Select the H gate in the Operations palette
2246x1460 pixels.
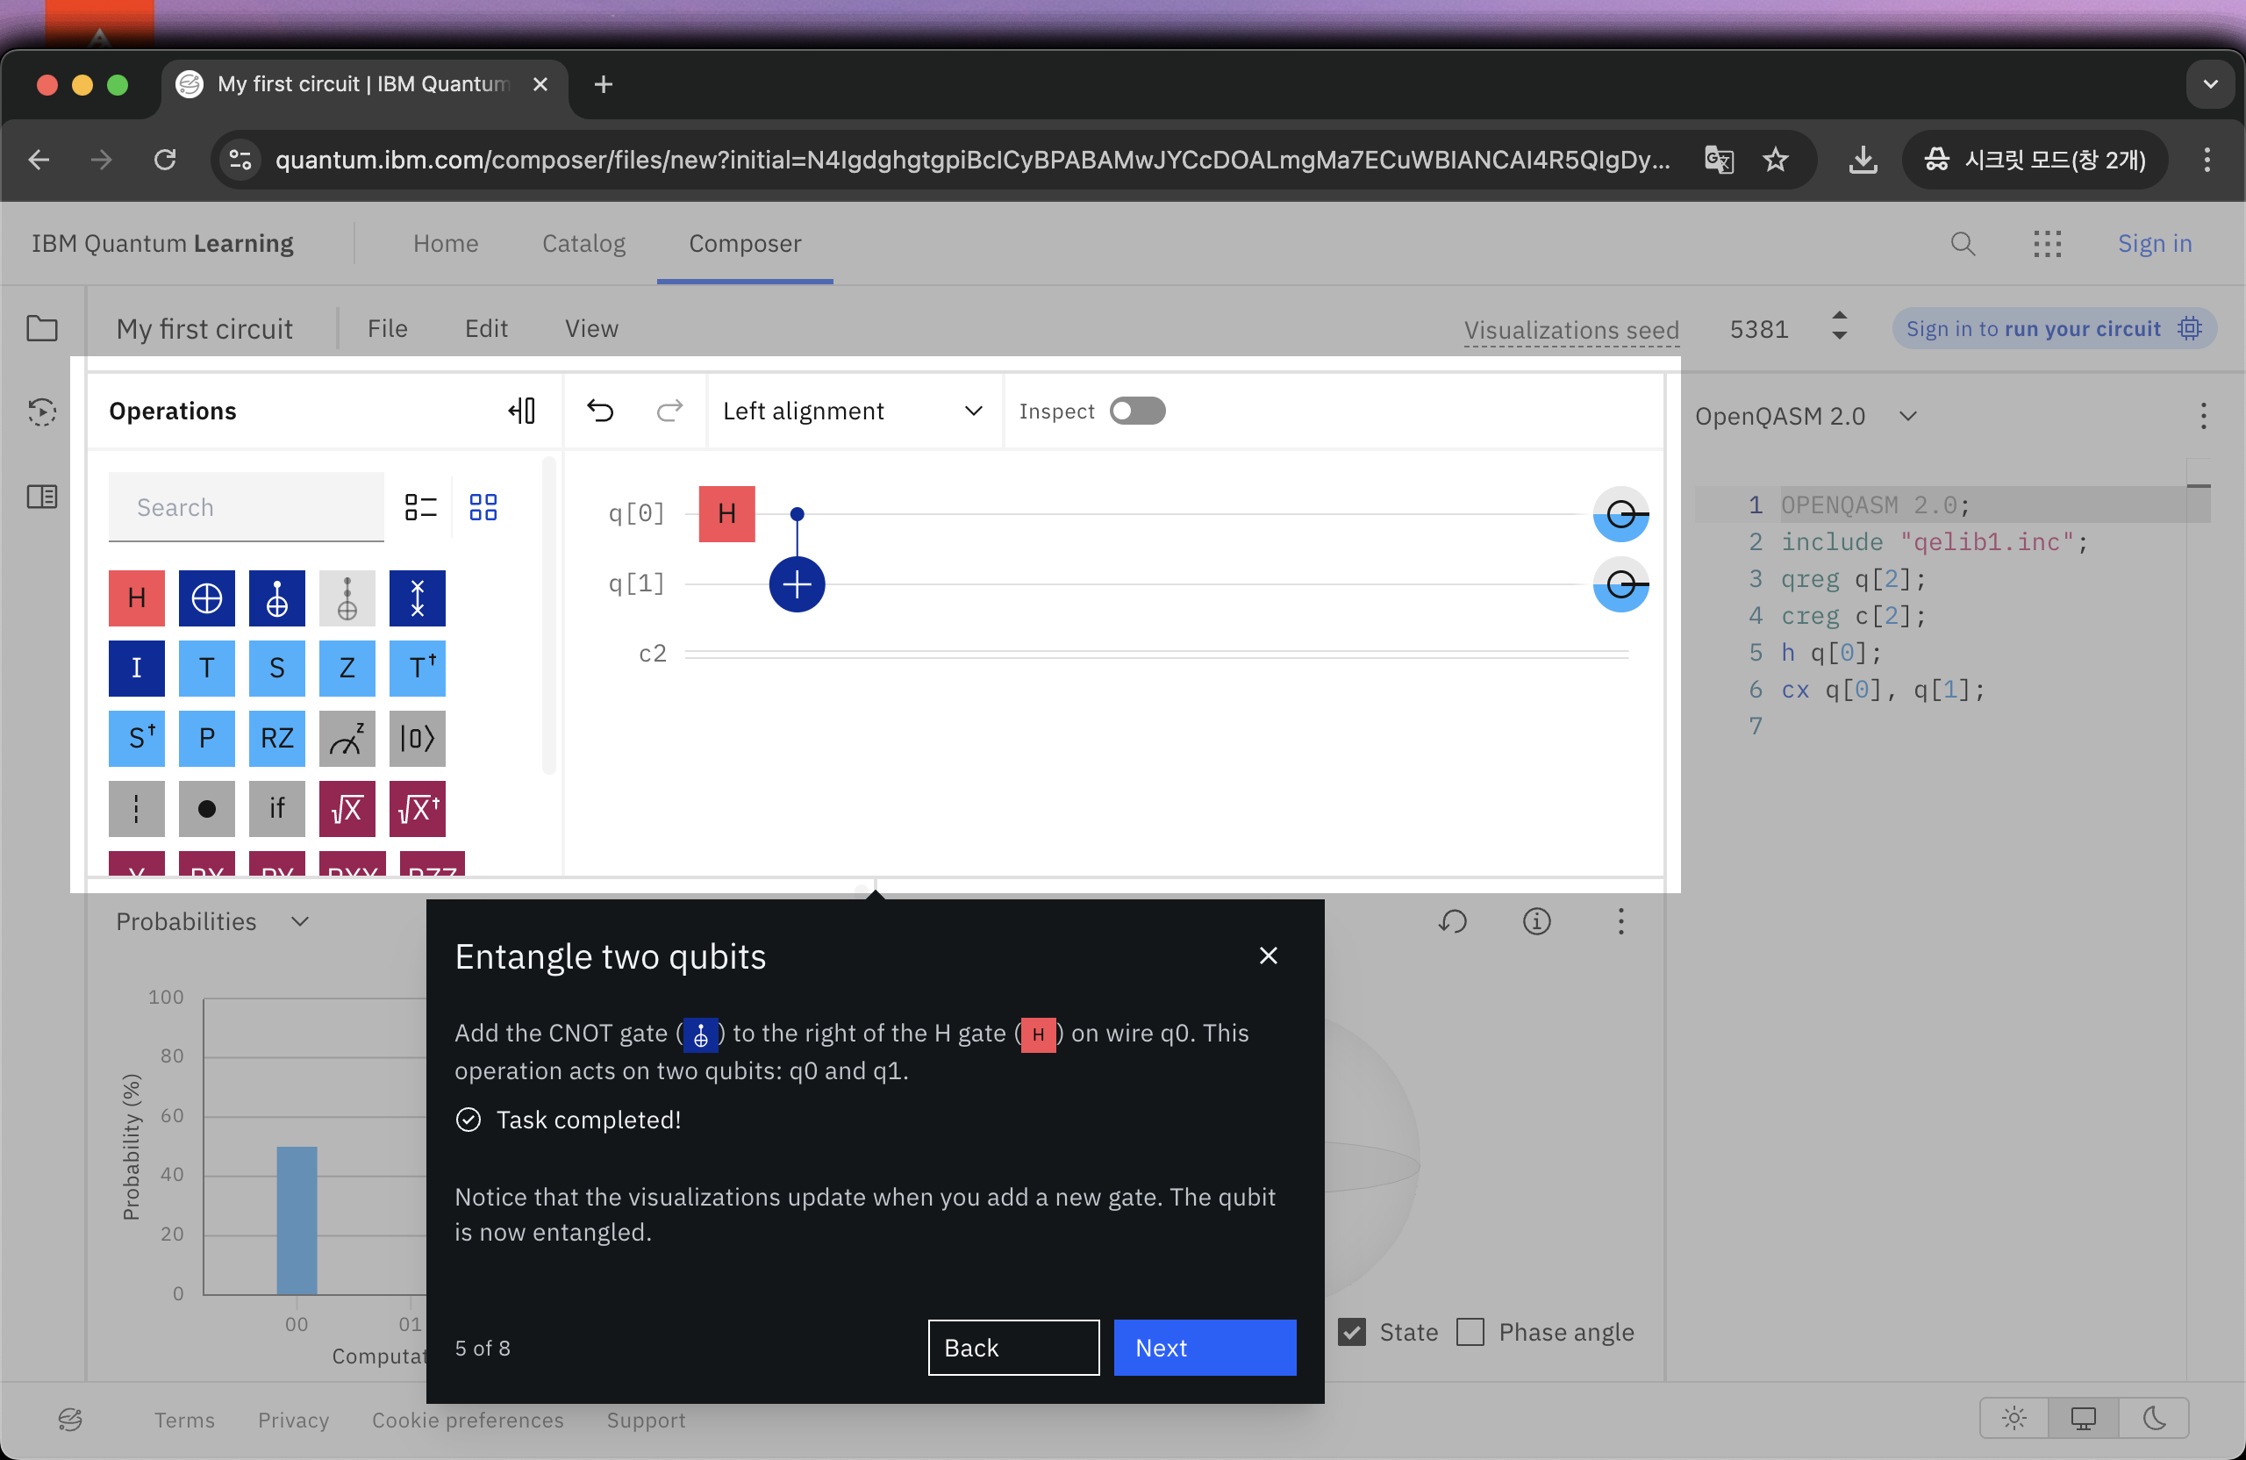(137, 598)
